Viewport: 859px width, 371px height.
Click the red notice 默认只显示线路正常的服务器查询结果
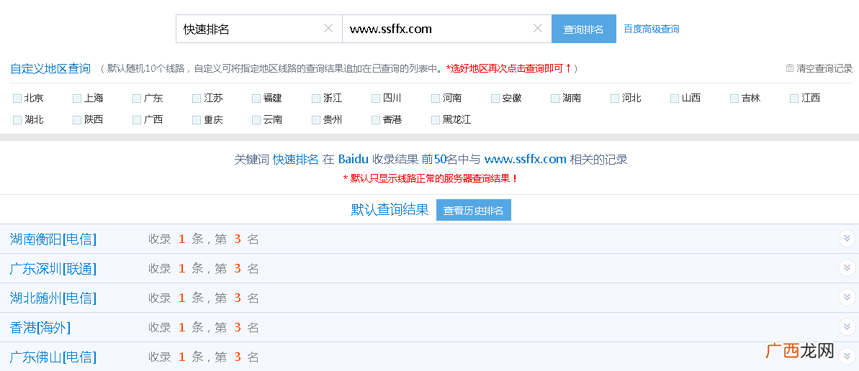(430, 178)
